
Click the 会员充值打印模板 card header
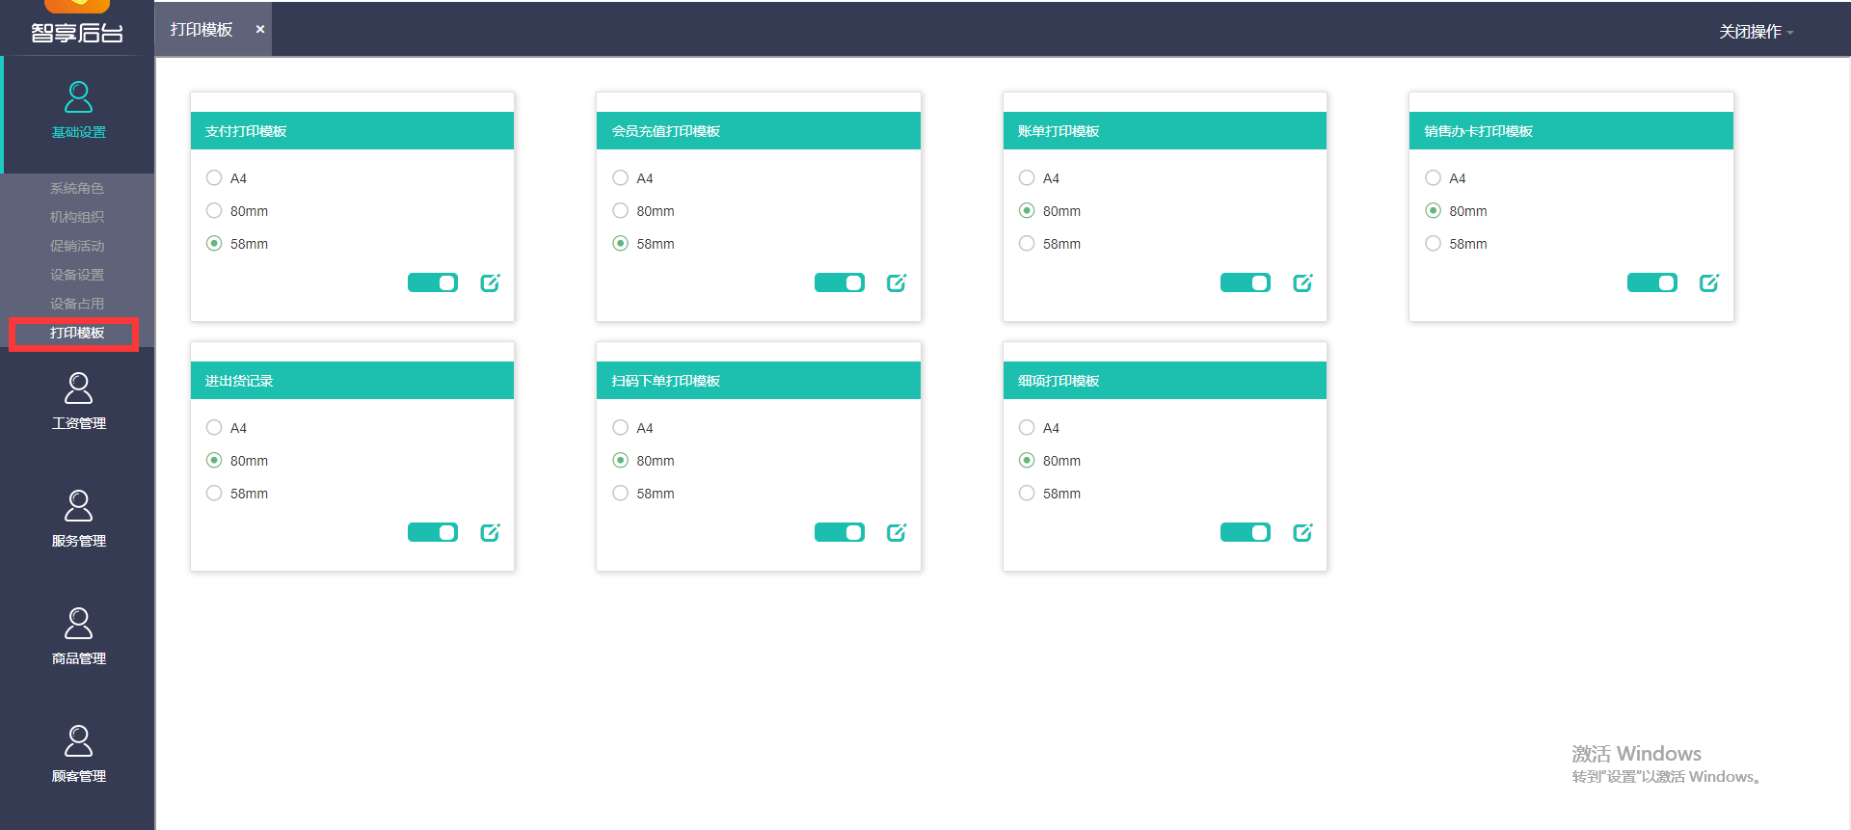pyautogui.click(x=759, y=131)
